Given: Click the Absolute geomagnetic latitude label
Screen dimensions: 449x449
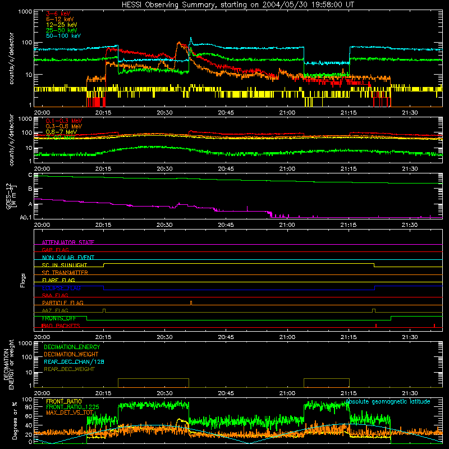Looking at the screenshot, I should click(388, 401).
